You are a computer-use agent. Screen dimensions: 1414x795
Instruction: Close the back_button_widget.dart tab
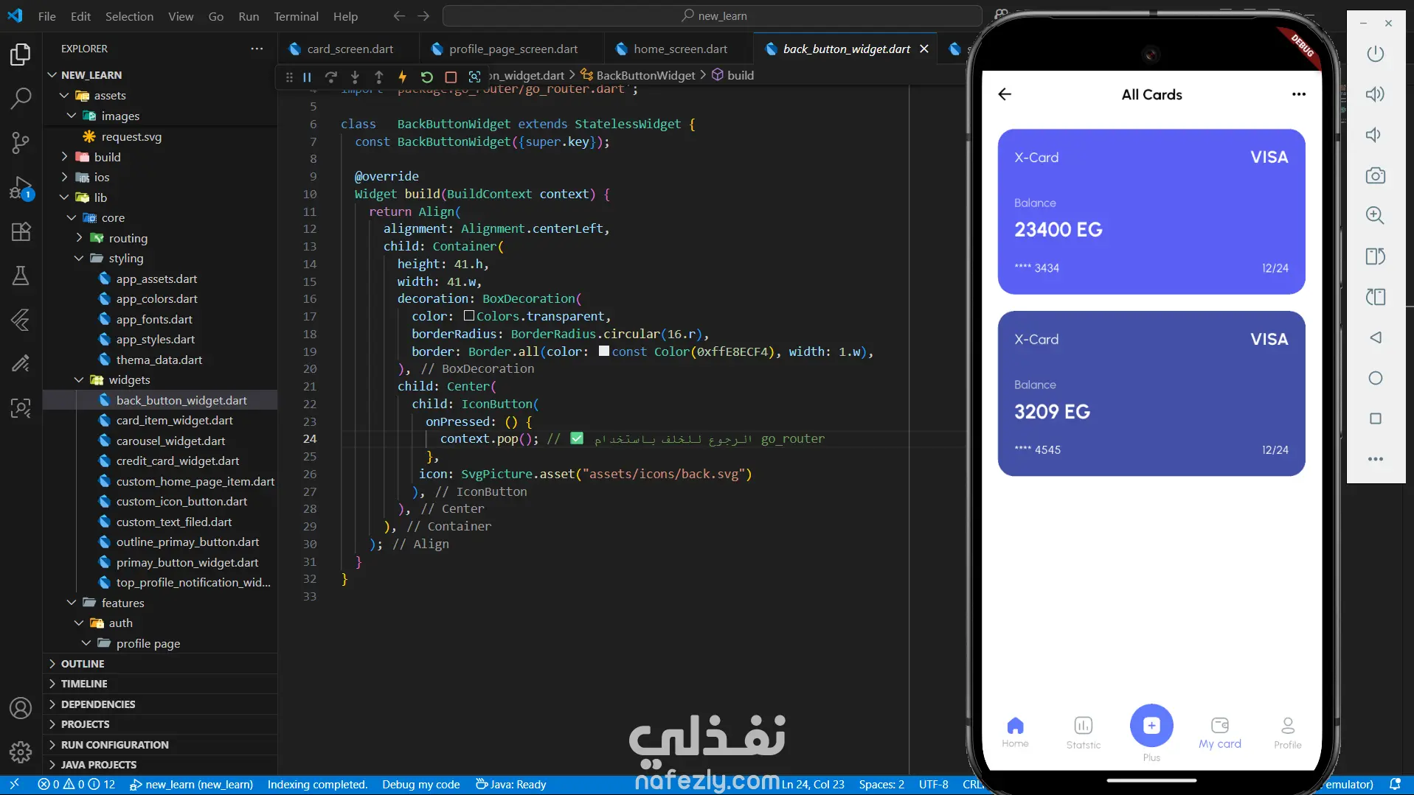pos(923,49)
